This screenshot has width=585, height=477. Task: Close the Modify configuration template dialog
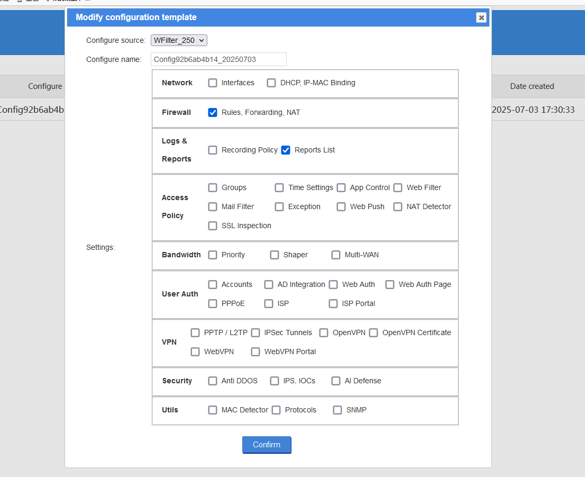click(x=481, y=17)
